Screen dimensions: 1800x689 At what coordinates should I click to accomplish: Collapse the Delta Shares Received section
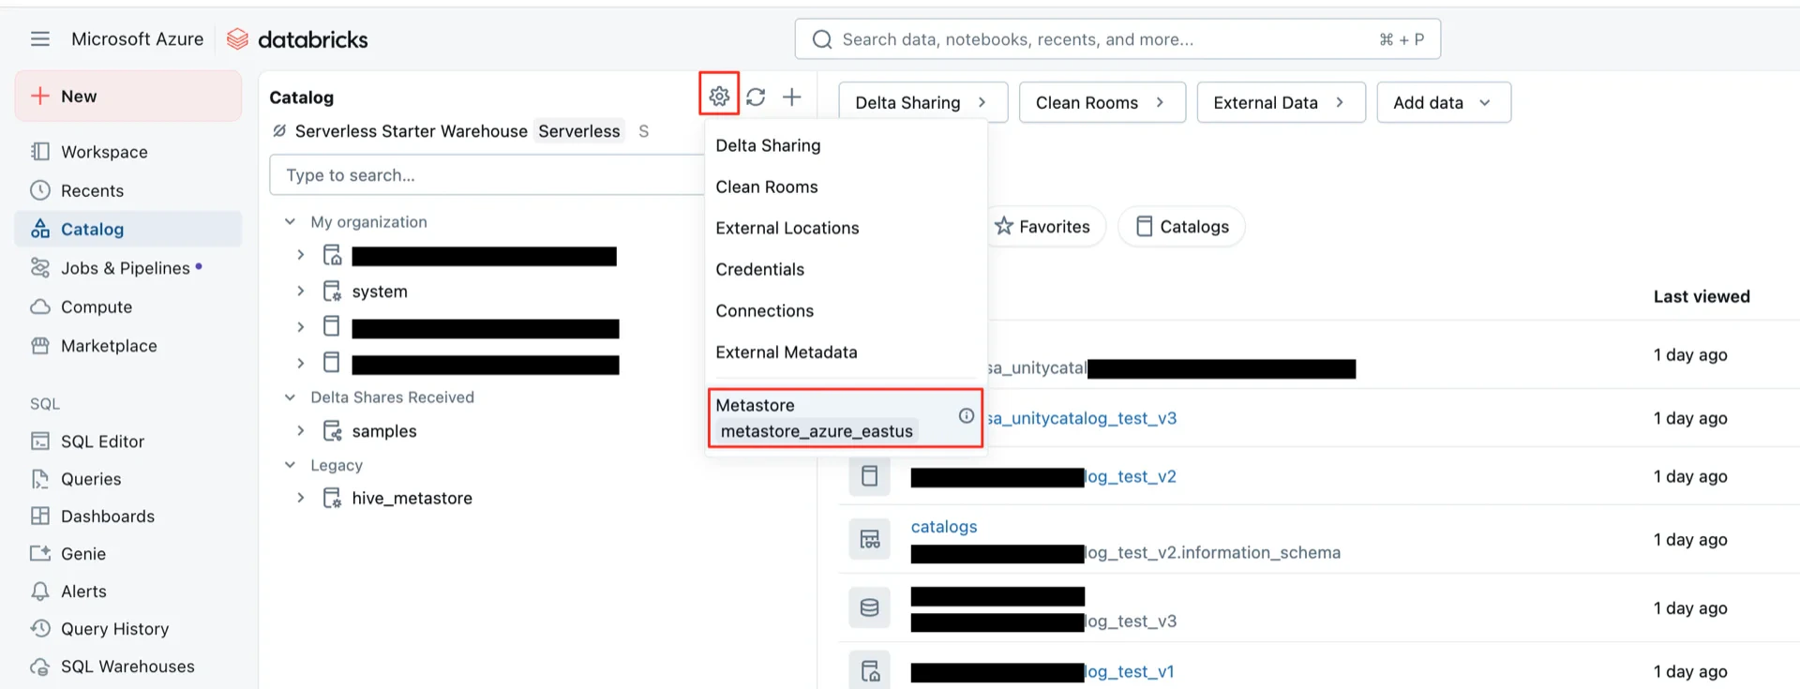click(291, 397)
